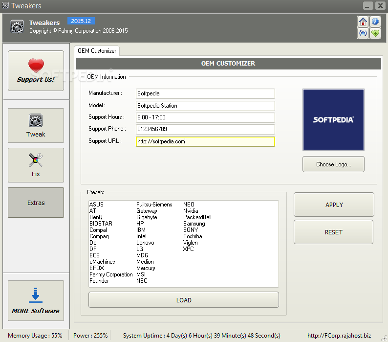Open the Fix tools section
Image resolution: width=388 pixels, height=342 pixels.
tap(36, 165)
